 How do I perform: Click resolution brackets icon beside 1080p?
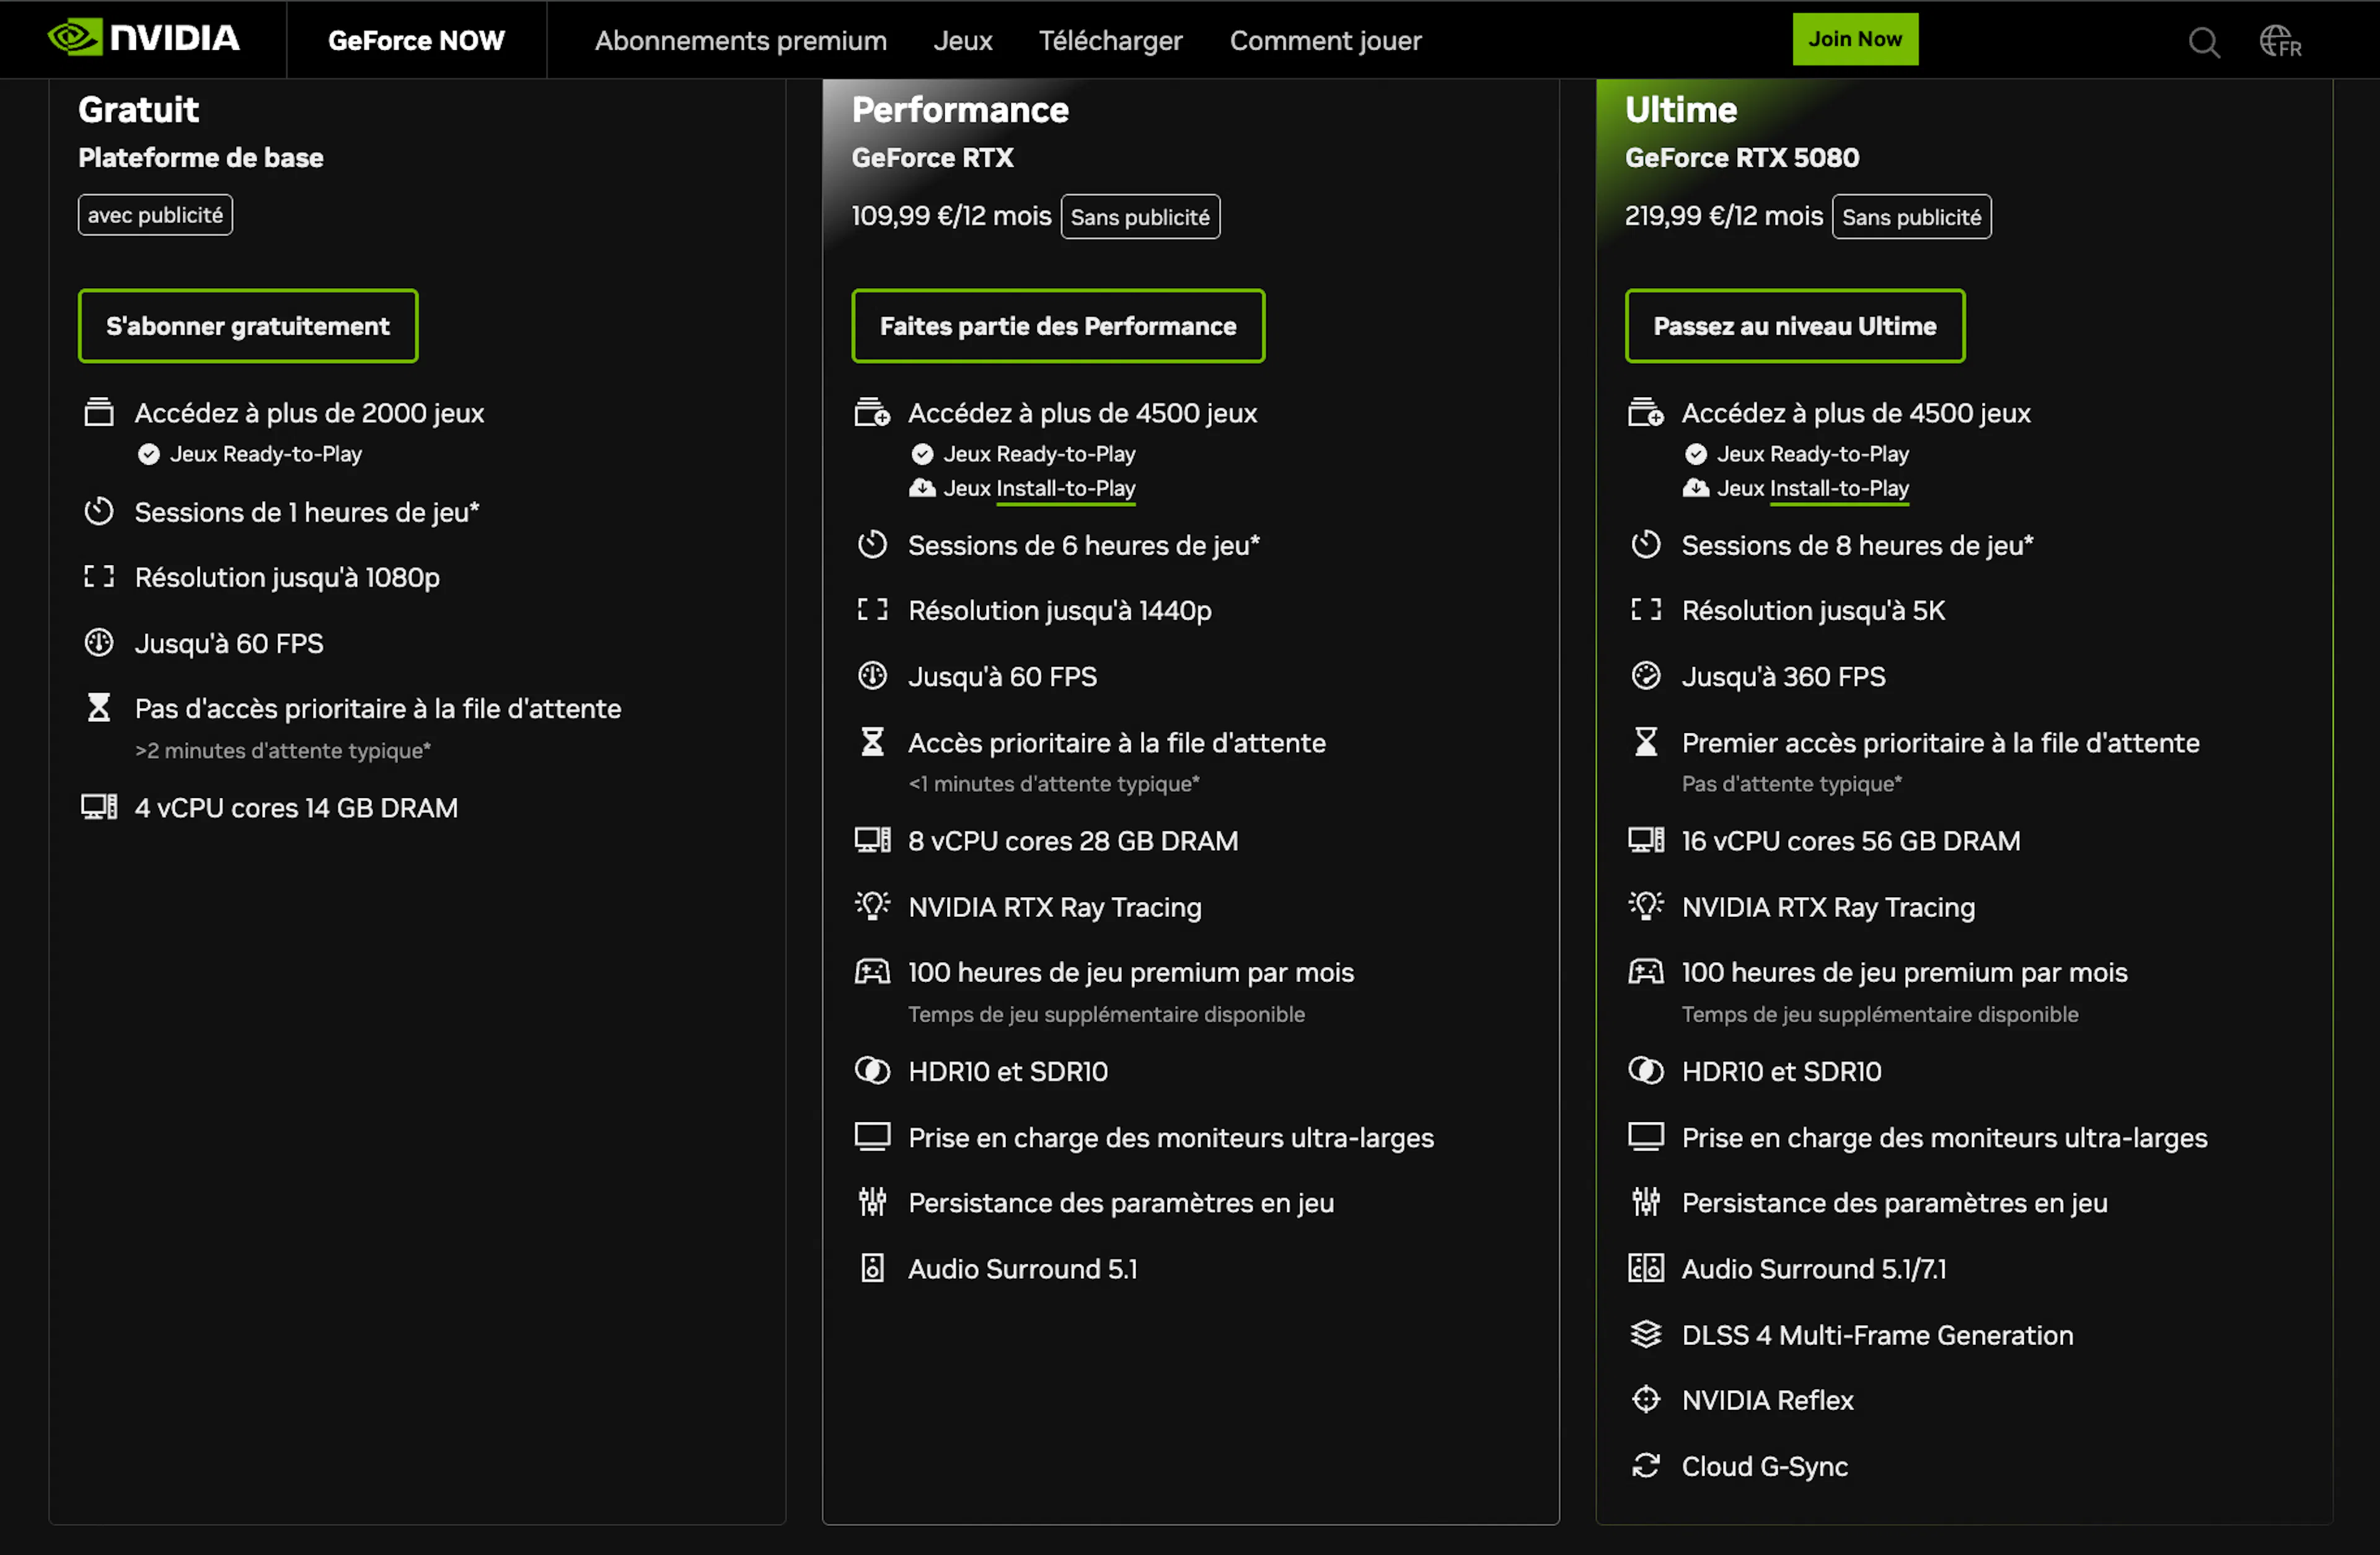[99, 577]
